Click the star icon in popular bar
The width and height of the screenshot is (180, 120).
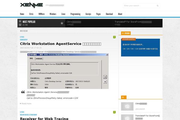tap(62, 23)
